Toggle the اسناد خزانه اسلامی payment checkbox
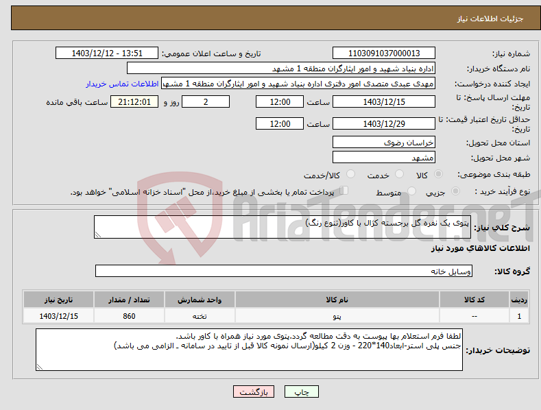Viewport: 541px width, 410px height. point(344,191)
